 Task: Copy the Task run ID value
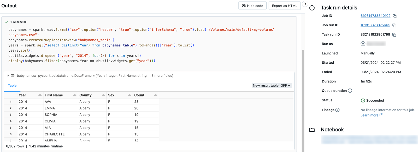tap(394, 35)
